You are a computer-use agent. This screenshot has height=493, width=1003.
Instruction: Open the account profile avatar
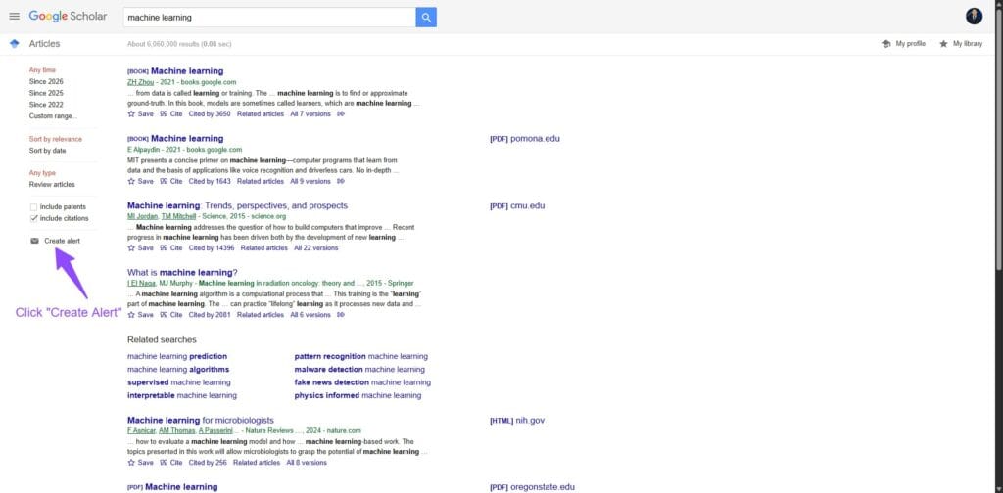click(974, 17)
